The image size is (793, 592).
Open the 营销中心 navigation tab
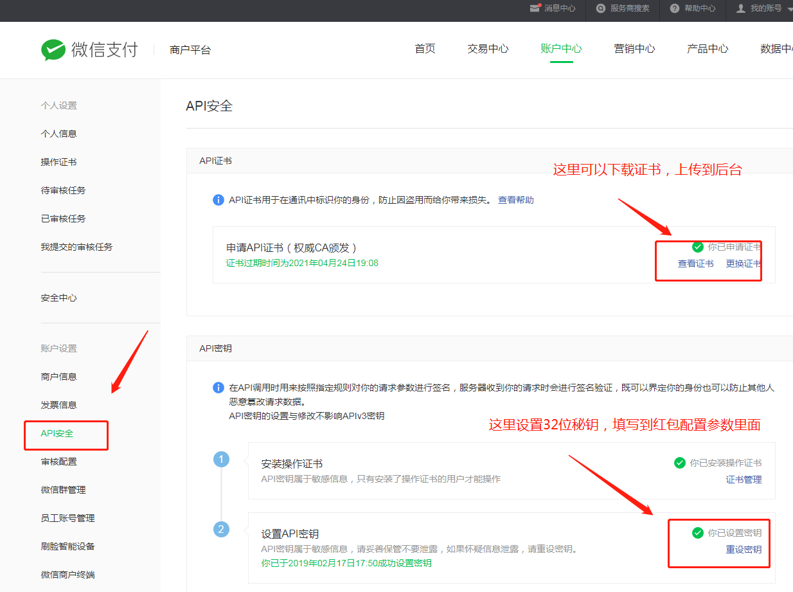634,49
